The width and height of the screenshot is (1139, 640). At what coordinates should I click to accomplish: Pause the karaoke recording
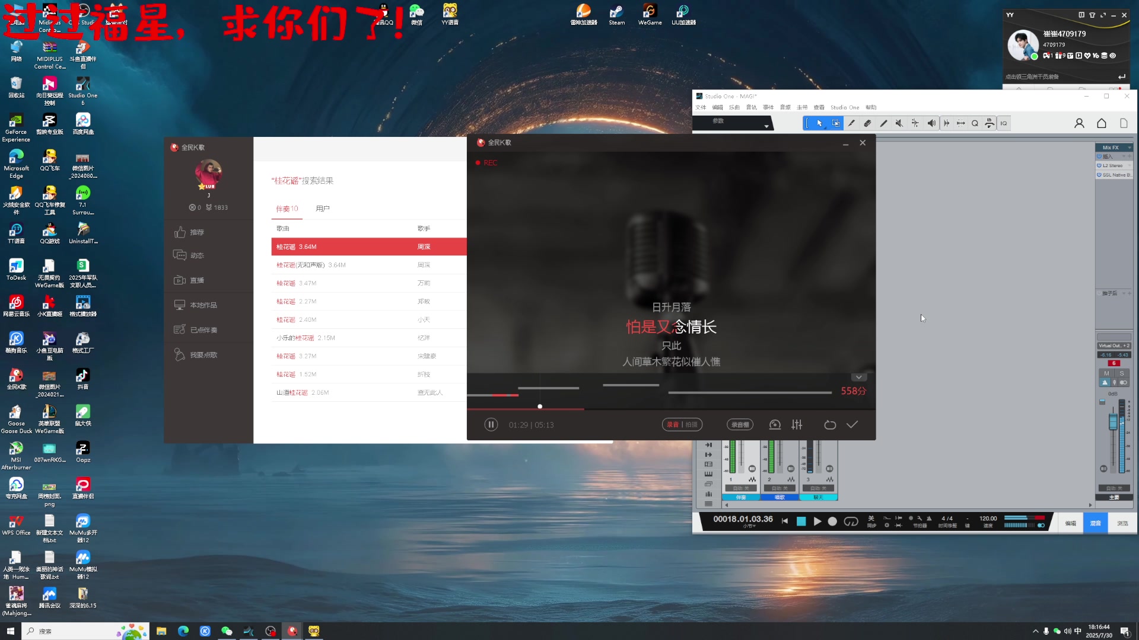[491, 425]
